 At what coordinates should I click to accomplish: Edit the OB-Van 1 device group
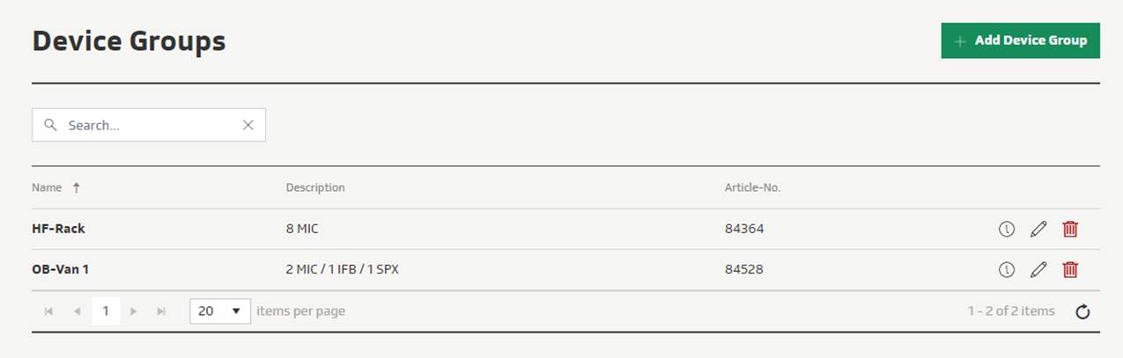[x=1038, y=269]
